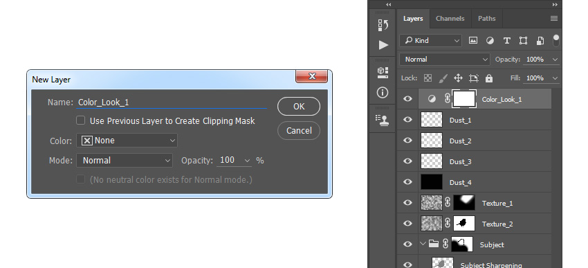Open the 3D panel cube icon
Screen dimensions: 588x268
(x=383, y=73)
